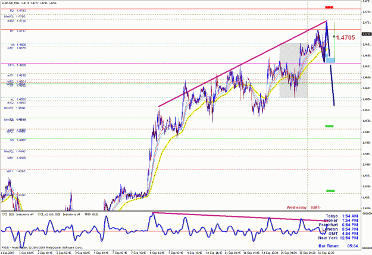
Task: Click the S3 pivot label
Action: point(18,140)
